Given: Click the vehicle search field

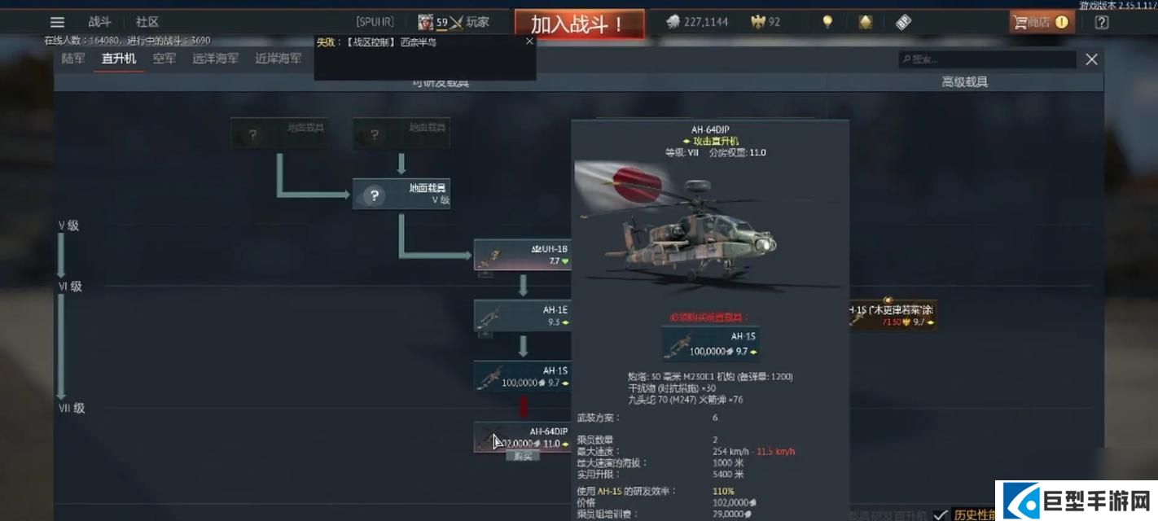Looking at the screenshot, I should pyautogui.click(x=988, y=59).
